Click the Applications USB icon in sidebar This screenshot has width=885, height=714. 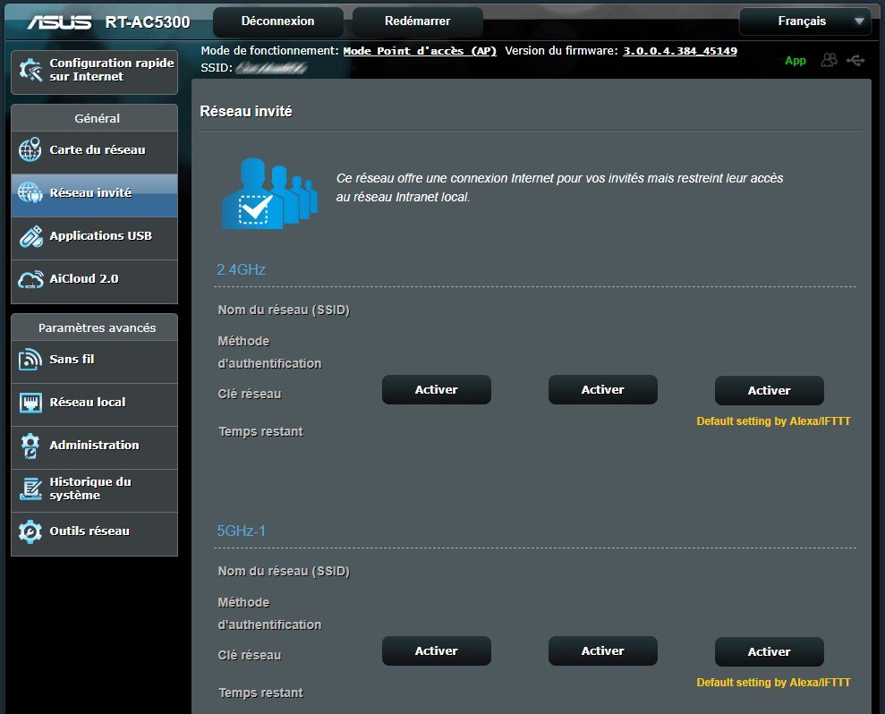tap(30, 236)
